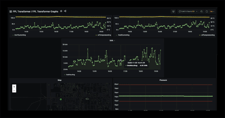
Task: Open the FPL Transformer Graphs title link
Action: click(45, 12)
